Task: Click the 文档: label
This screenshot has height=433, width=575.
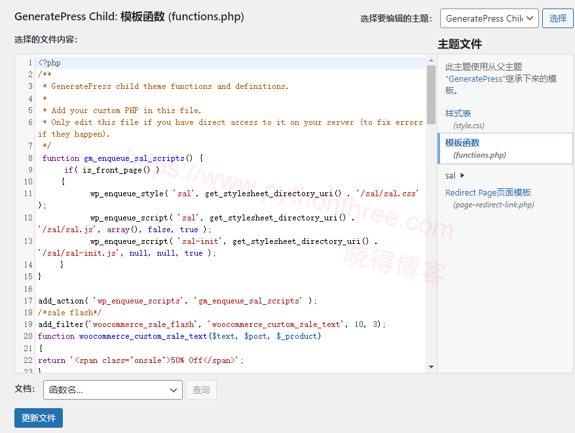Action: click(x=25, y=389)
